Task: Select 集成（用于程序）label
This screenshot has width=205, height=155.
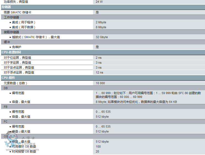Action: pyautogui.click(x=24, y=22)
